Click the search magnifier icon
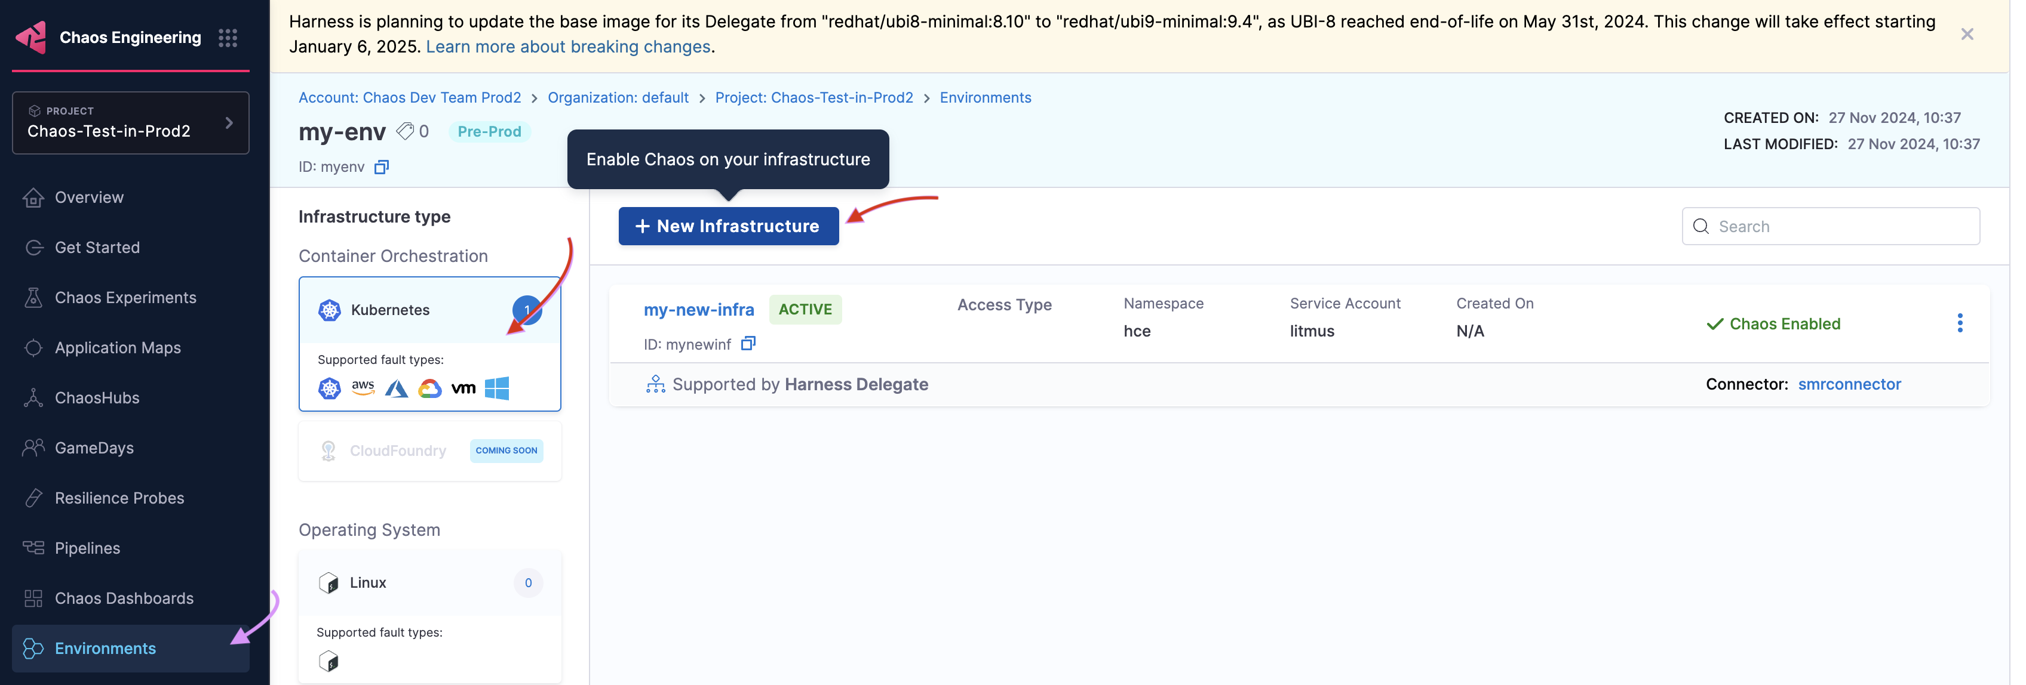The image size is (2026, 685). tap(1701, 227)
